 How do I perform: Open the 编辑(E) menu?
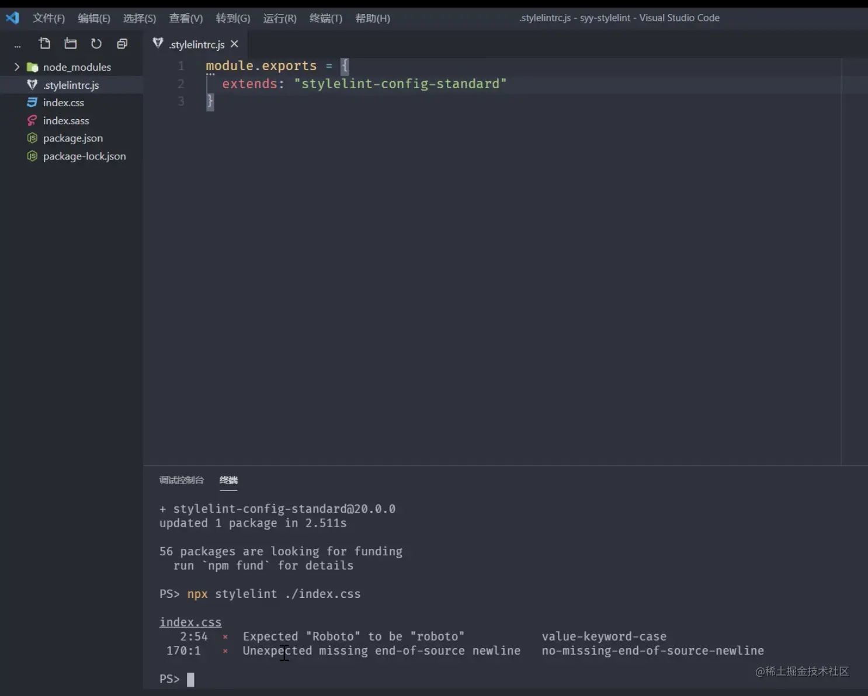[94, 18]
